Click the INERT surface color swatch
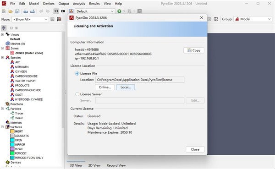 pos(12,131)
